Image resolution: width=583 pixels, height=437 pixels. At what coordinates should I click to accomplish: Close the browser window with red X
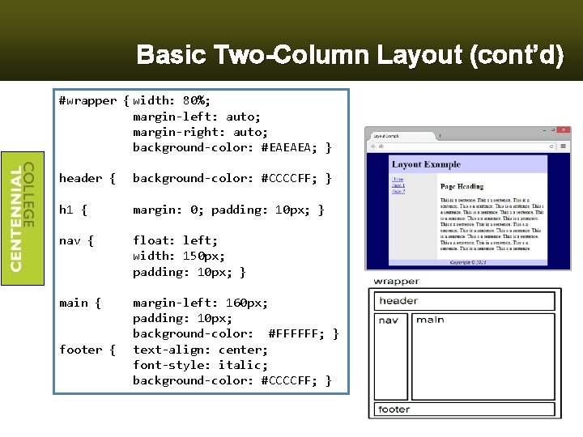coord(564,130)
